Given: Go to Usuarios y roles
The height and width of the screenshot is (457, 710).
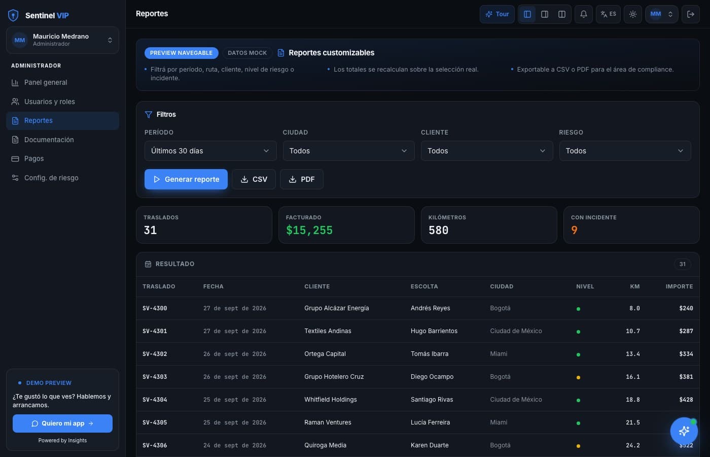Looking at the screenshot, I should (x=62, y=102).
